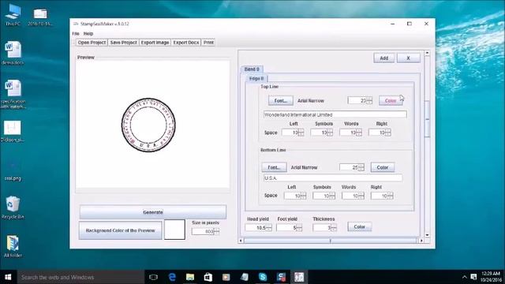Adjust the Size in pixels spinner

205,231
